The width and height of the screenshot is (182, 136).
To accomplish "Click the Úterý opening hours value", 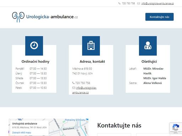I will click(x=38, y=73).
